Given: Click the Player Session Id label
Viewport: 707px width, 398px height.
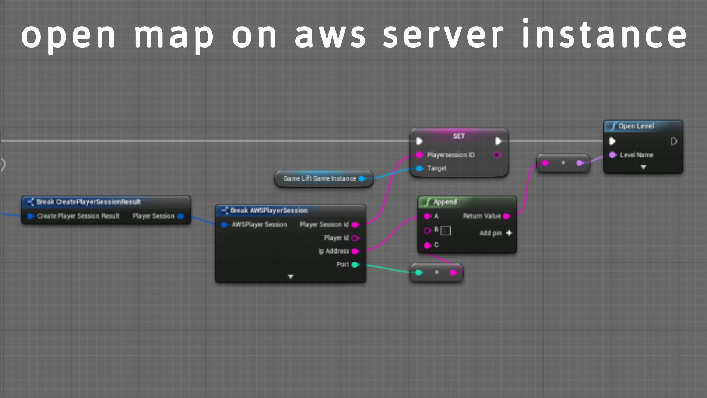Looking at the screenshot, I should coord(324,225).
